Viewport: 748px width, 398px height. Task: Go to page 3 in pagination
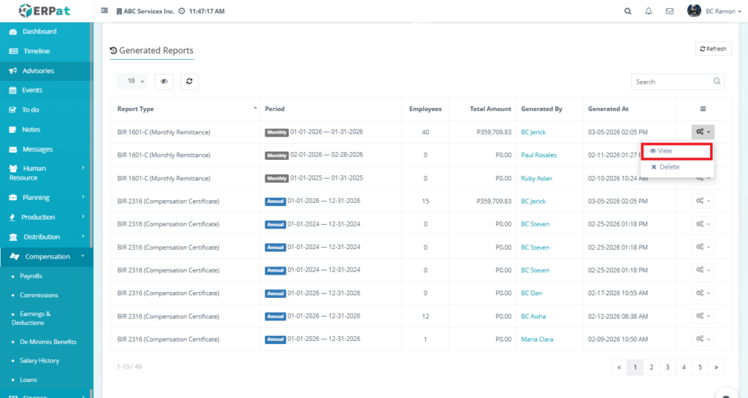[667, 367]
